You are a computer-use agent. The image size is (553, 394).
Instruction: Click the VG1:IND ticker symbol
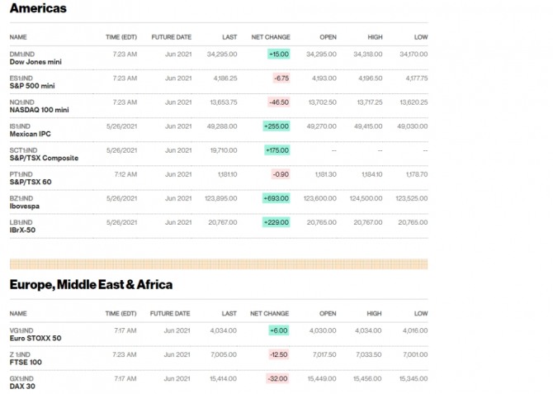pyautogui.click(x=21, y=330)
